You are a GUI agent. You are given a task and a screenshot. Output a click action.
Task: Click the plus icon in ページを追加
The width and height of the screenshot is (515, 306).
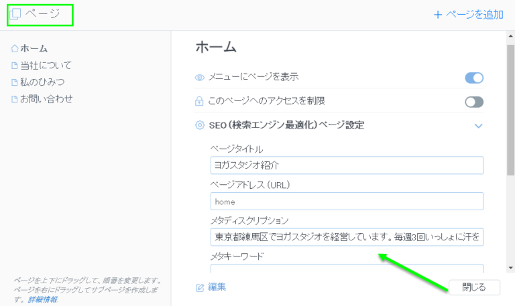tap(438, 15)
